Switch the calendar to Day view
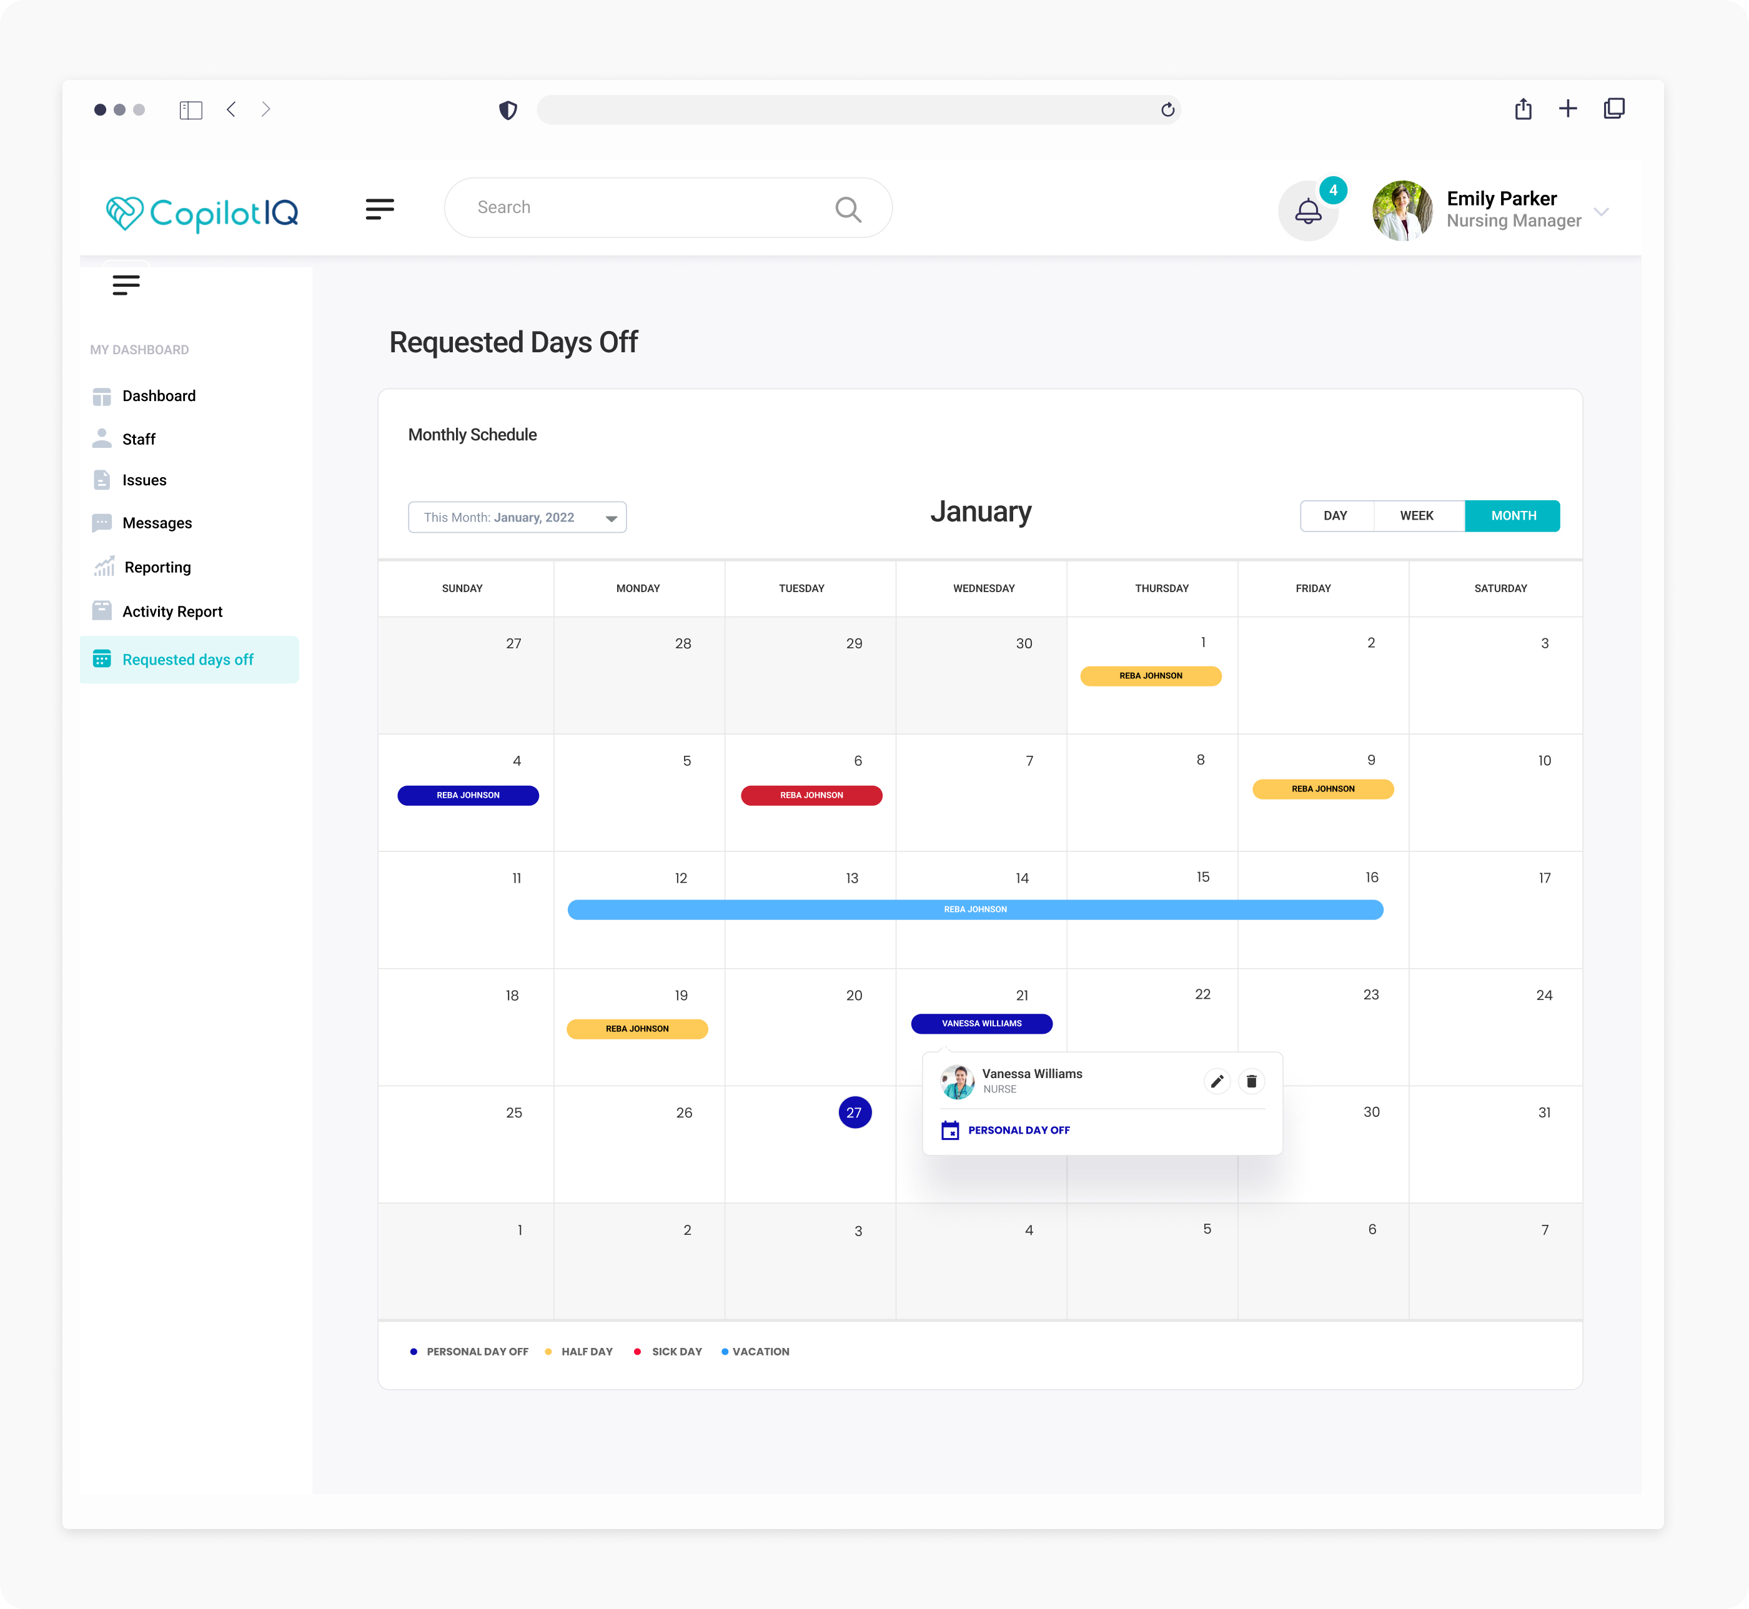1749x1609 pixels. click(x=1335, y=515)
